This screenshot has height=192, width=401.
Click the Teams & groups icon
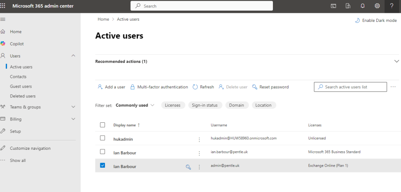tap(3, 107)
